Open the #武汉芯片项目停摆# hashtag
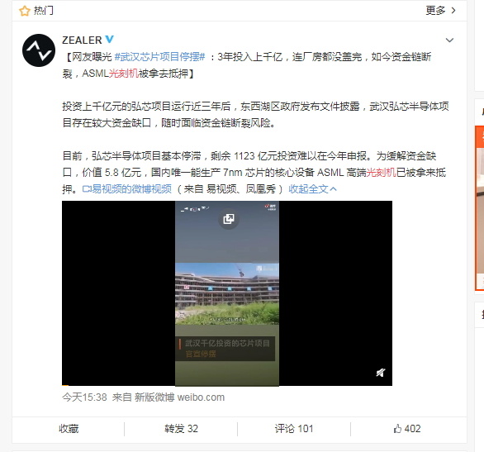Viewport: 484px width, 452px height. click(x=159, y=57)
